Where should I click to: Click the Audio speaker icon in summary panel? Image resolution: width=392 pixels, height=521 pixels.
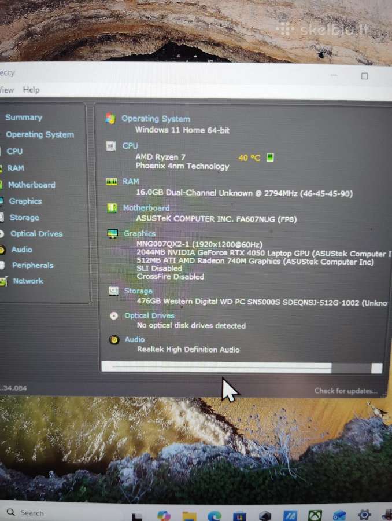point(114,340)
